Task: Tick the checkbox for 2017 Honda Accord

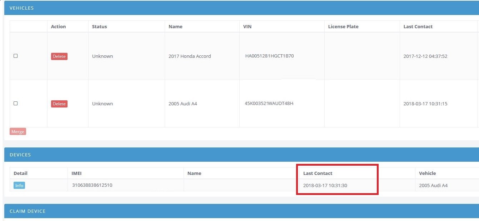Action: [x=15, y=56]
